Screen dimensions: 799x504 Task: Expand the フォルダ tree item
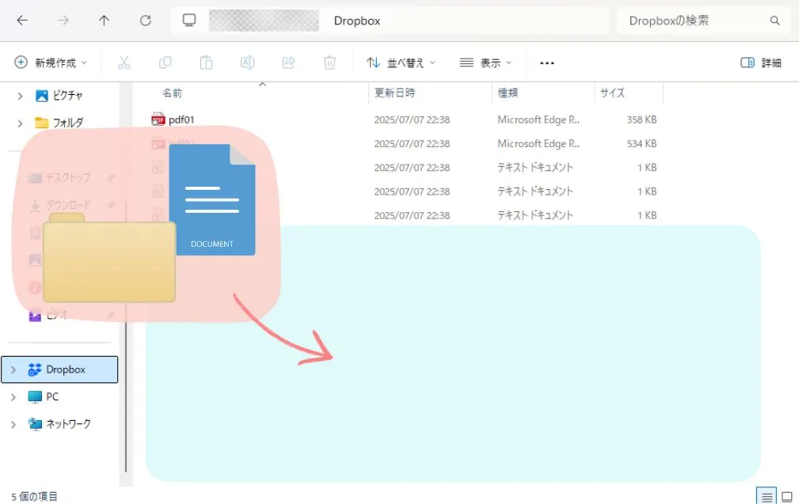(20, 123)
